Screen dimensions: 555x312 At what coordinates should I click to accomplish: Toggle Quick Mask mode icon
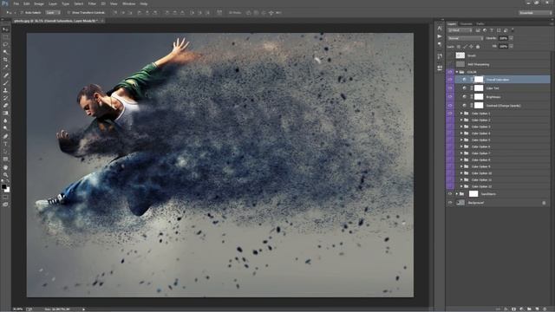click(5, 197)
